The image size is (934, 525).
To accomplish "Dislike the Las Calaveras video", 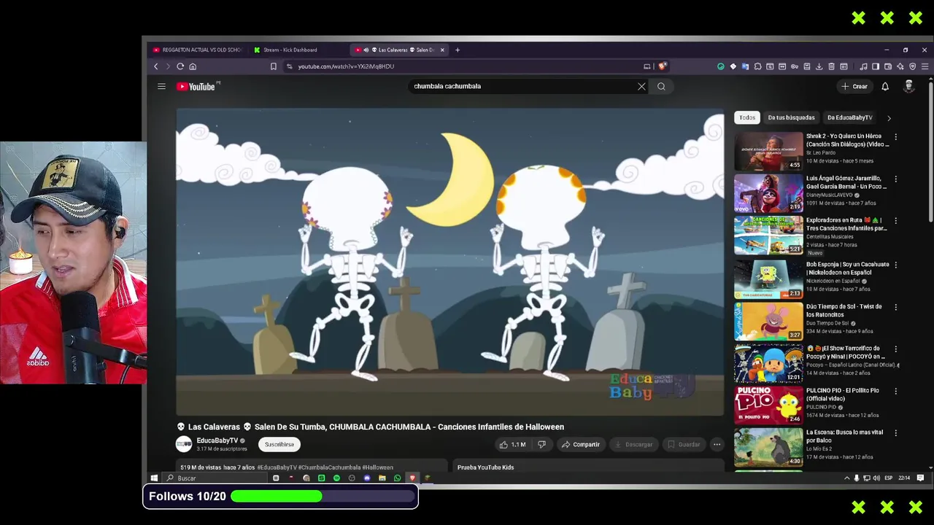I will [x=541, y=444].
